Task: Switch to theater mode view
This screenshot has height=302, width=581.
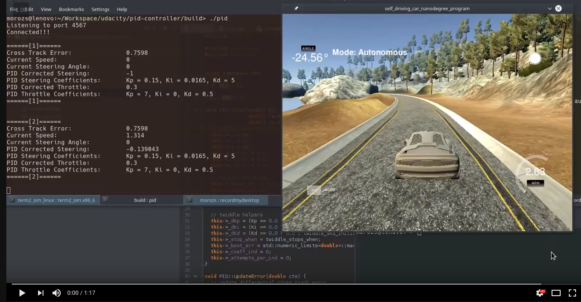Action: tap(556, 293)
